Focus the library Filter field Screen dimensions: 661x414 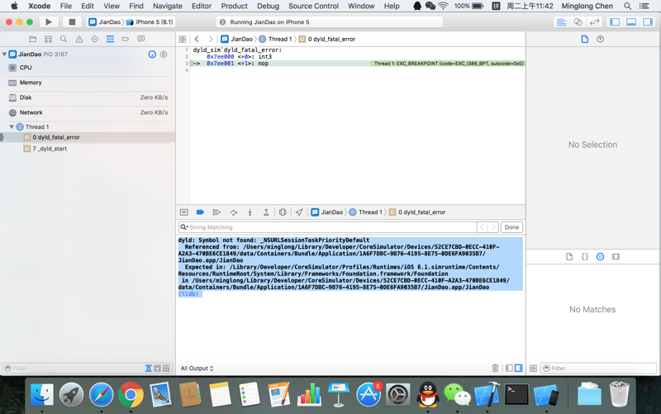(x=598, y=368)
